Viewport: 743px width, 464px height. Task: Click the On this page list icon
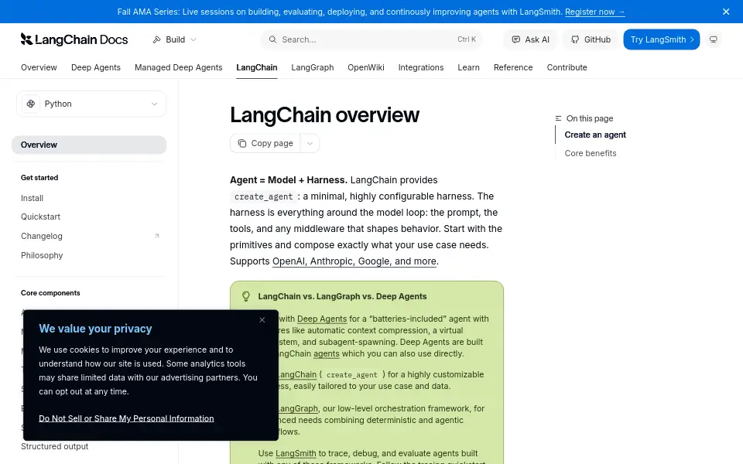pos(558,118)
